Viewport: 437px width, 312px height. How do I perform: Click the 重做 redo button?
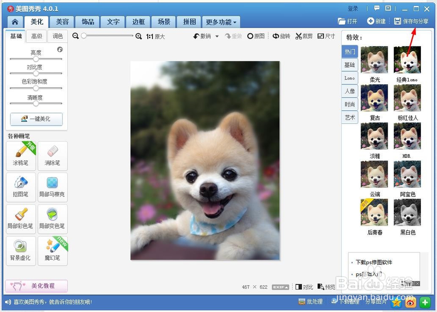pos(233,36)
